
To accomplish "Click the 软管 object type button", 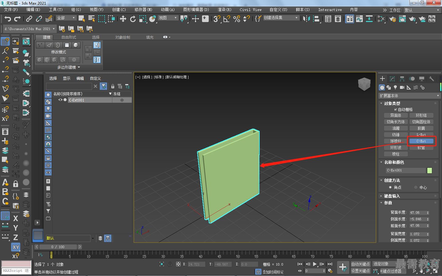I will 421,148.
